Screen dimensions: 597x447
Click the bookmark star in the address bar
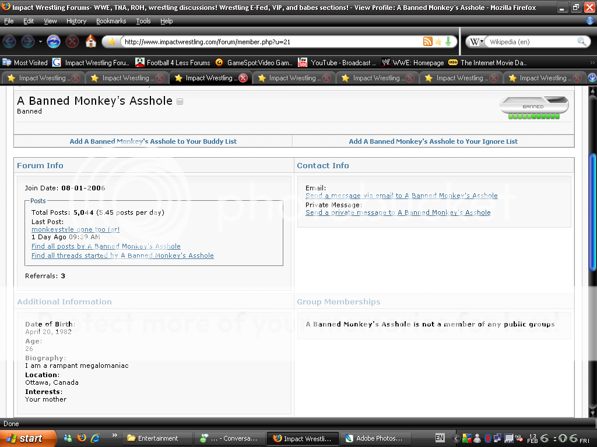438,41
